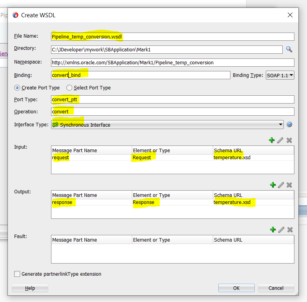The height and width of the screenshot is (302, 307).
Task: Add a new Fault message part
Action: [x=272, y=230]
